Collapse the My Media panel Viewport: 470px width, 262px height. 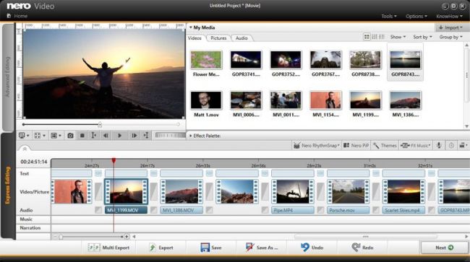tap(191, 27)
